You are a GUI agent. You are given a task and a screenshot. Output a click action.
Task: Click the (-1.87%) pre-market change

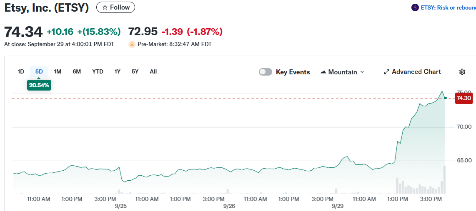point(205,32)
